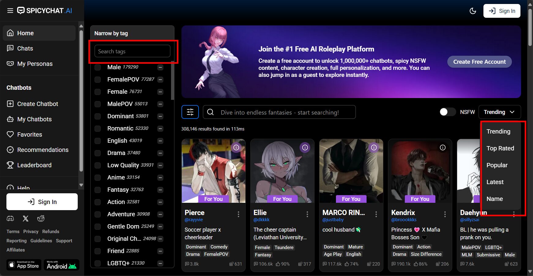The height and width of the screenshot is (276, 533).
Task: Show info icon on Ellie card
Action: [x=305, y=148]
